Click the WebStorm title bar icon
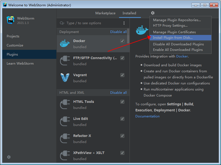The height and width of the screenshot is (165, 221). 5,5
